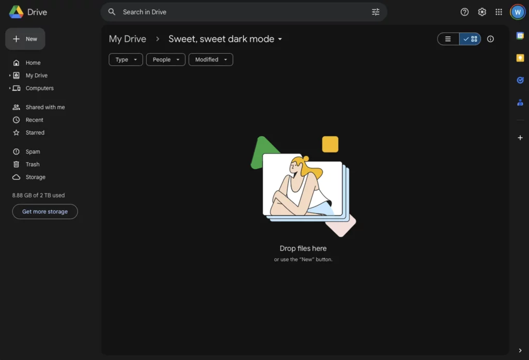Image resolution: width=529 pixels, height=360 pixels.
Task: Click the Get add-ons plus icon
Action: pyautogui.click(x=520, y=138)
